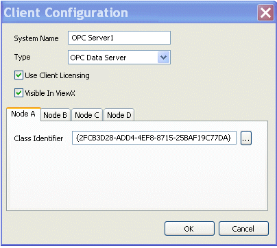
Task: Click the Client Configuration title bar
Action: [x=129, y=12]
